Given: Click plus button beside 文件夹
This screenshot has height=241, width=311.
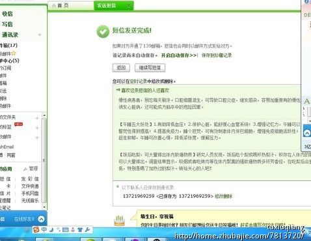Looking at the screenshot, I should (x=37, y=118).
